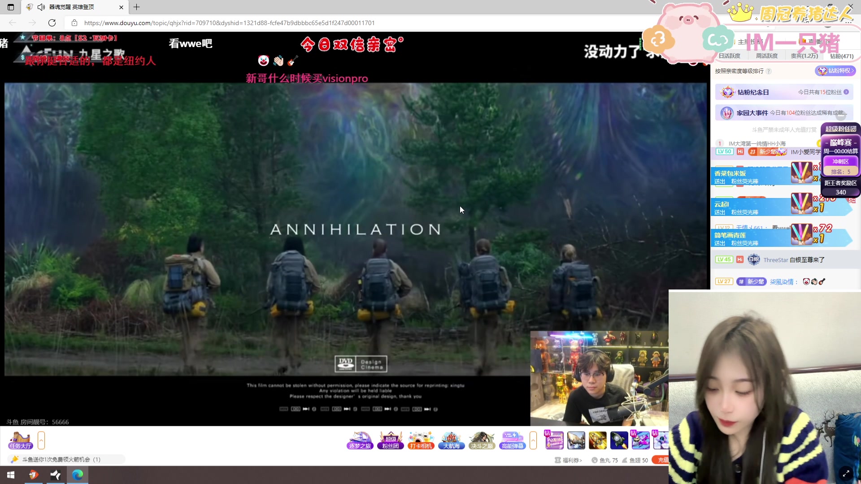
Task: Click the 钻粉特权 button
Action: (835, 71)
